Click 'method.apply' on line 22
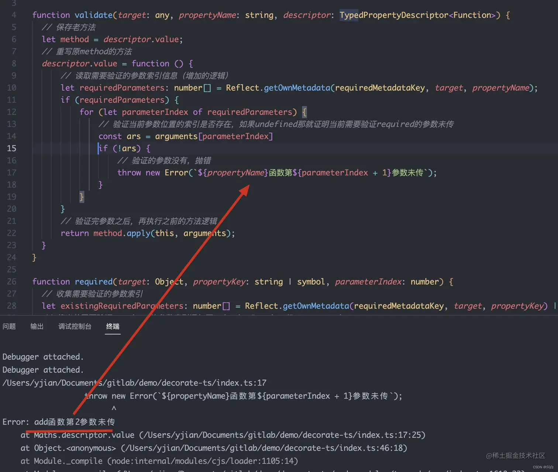The height and width of the screenshot is (472, 558). 122,233
